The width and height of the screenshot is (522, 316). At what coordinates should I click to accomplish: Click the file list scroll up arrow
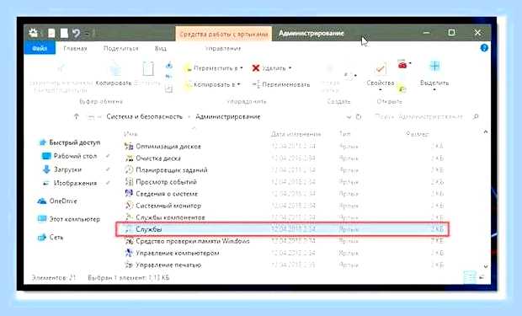486,132
